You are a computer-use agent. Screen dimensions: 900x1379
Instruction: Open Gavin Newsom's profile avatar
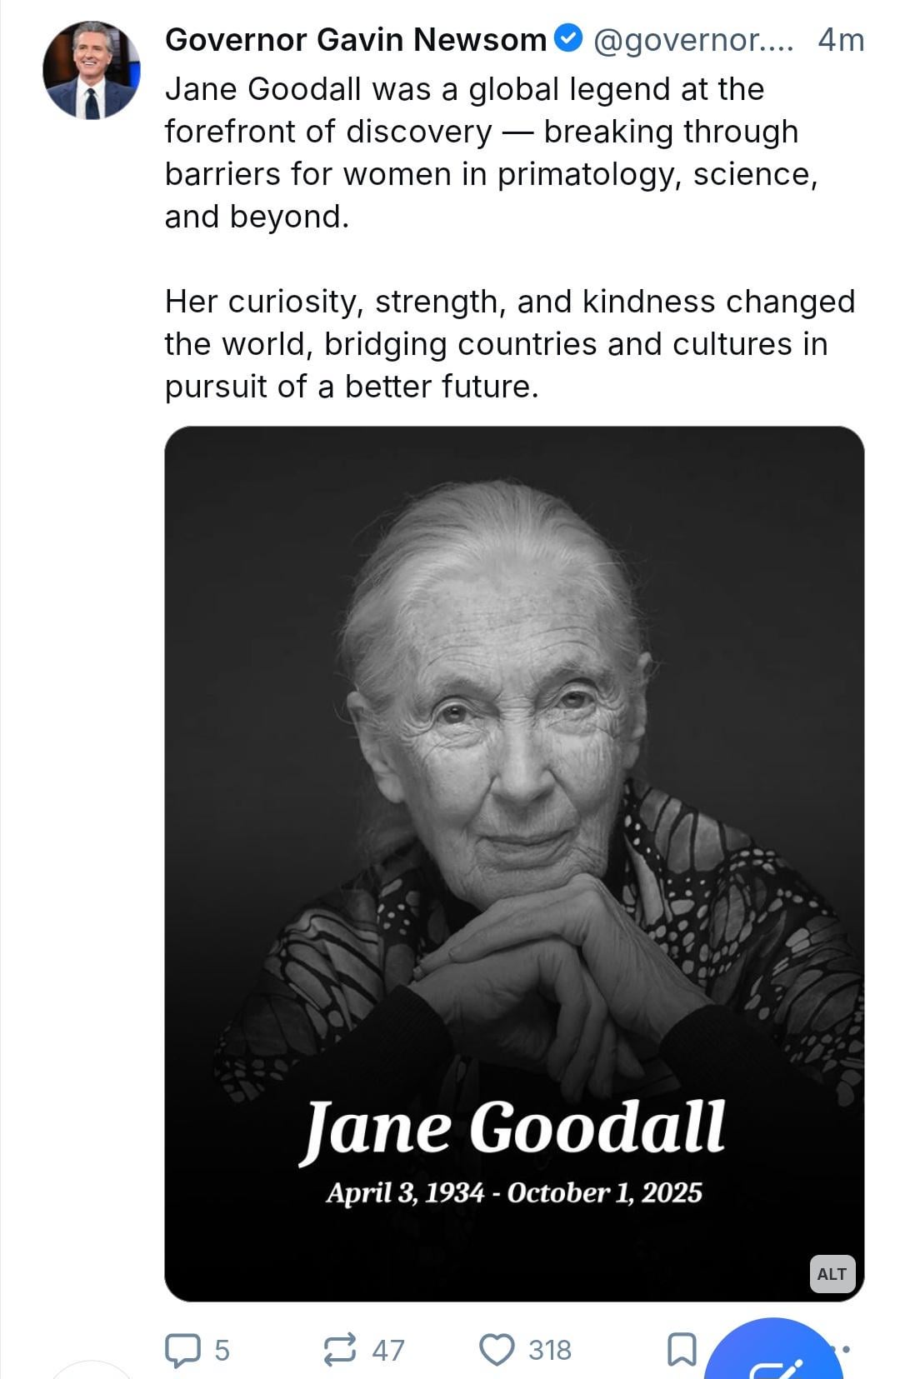[x=92, y=70]
